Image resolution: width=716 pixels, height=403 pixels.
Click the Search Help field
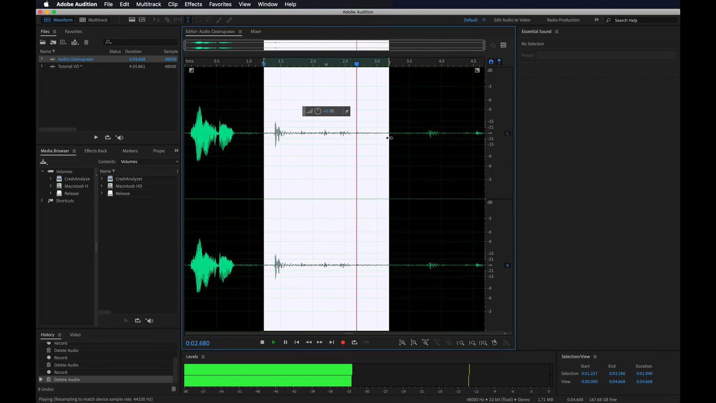[641, 20]
